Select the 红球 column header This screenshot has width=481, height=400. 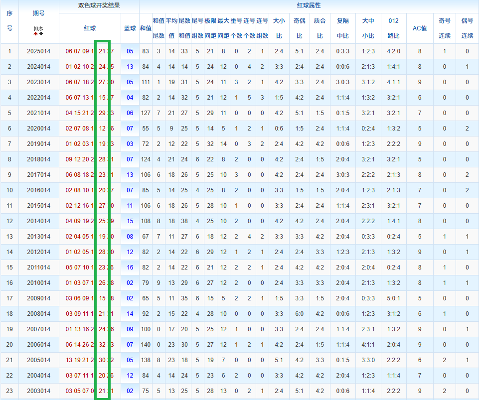click(x=90, y=28)
